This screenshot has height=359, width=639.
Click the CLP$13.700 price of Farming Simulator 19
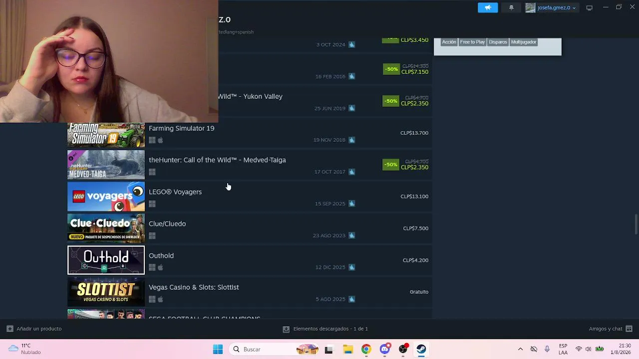[x=414, y=133]
